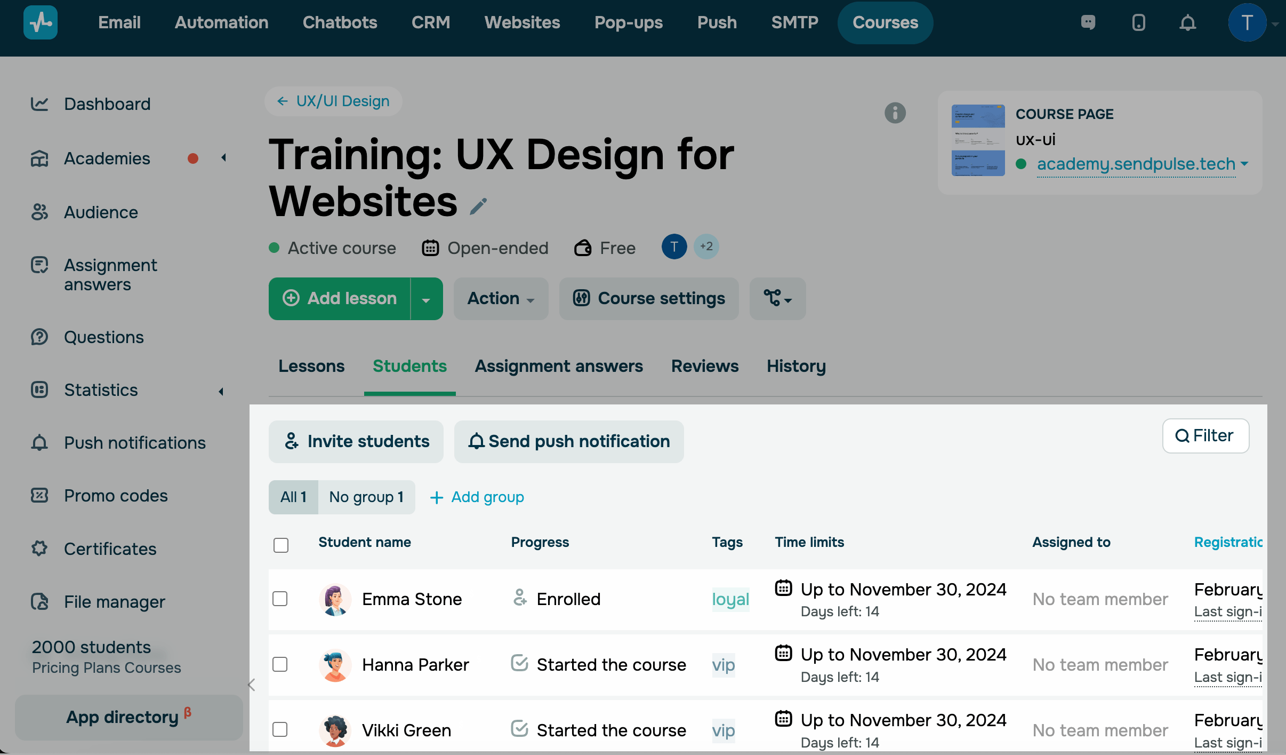Screen dimensions: 1286x755
Task: Switch to the Reviews tab
Action: point(704,366)
